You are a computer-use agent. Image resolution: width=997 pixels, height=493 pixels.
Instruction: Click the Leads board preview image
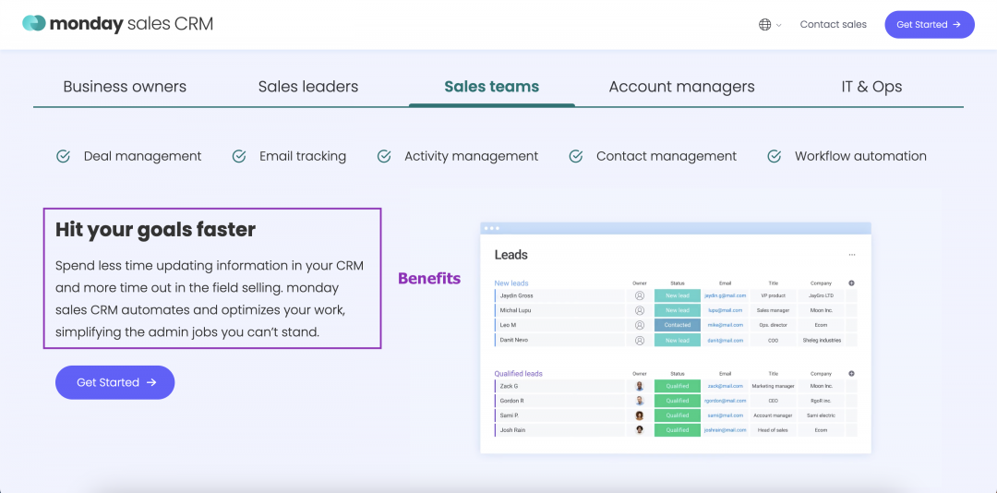pyautogui.click(x=675, y=338)
